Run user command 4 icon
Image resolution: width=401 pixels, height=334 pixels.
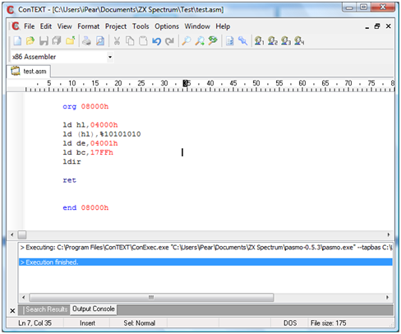pyautogui.click(x=299, y=41)
